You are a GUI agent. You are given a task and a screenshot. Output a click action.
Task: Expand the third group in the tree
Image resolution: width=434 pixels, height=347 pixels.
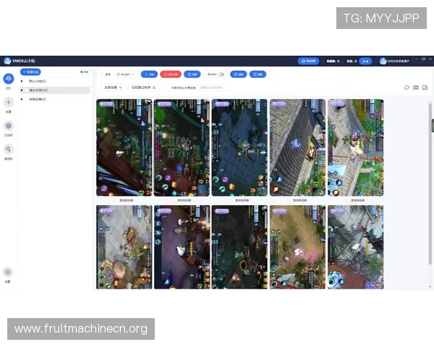pyautogui.click(x=22, y=99)
